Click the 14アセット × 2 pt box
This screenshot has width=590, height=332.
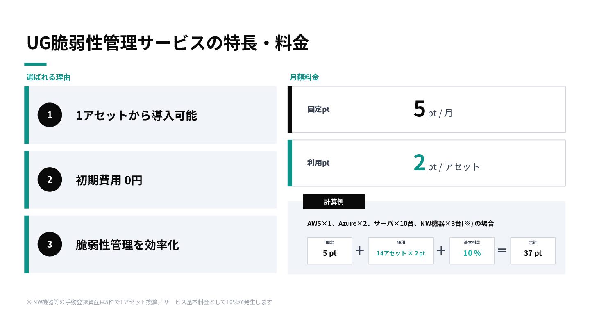click(x=401, y=251)
